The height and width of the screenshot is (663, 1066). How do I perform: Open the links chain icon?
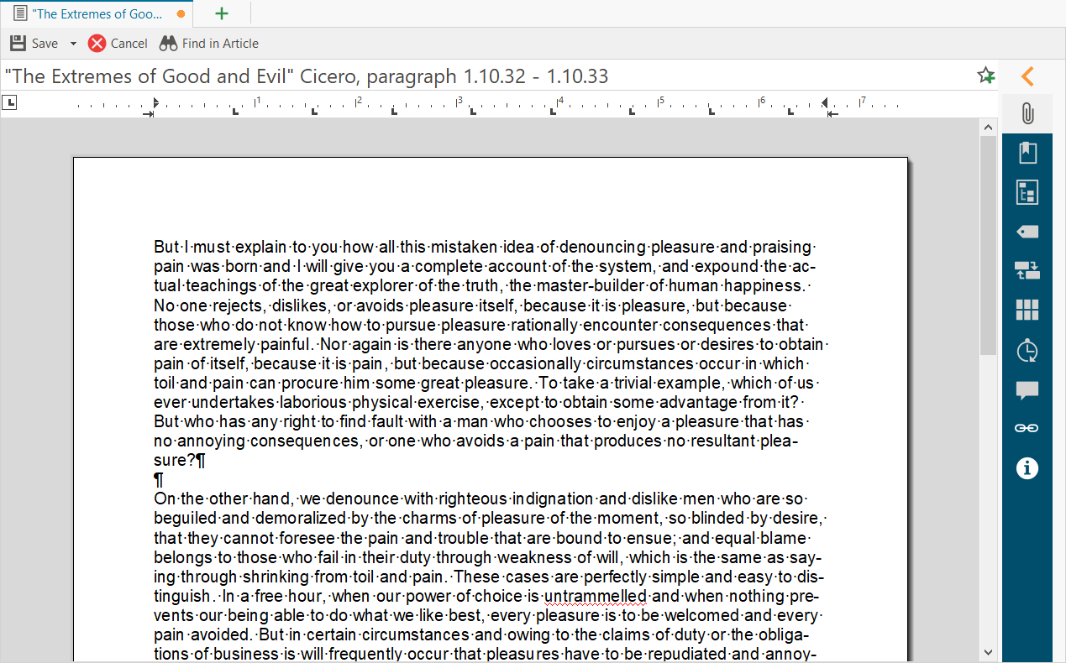pos(1027,429)
